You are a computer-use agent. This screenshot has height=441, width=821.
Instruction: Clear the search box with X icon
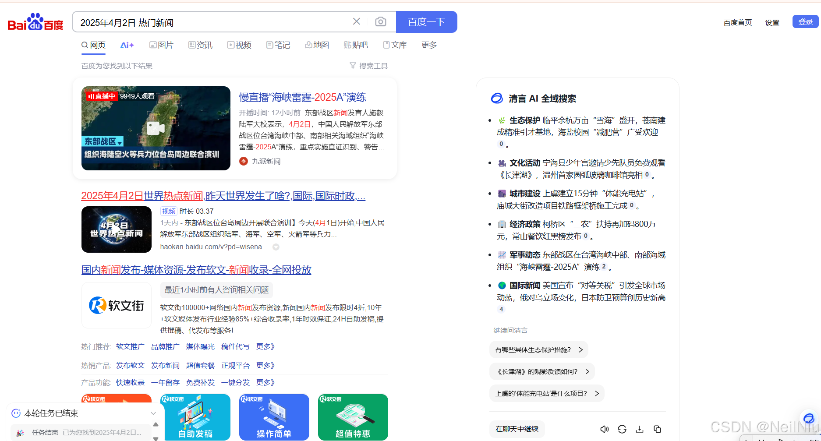[357, 21]
